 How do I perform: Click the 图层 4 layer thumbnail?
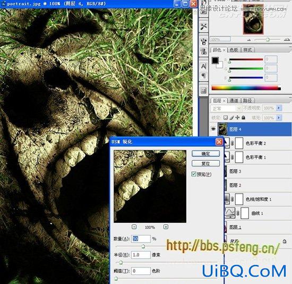pos(222,129)
